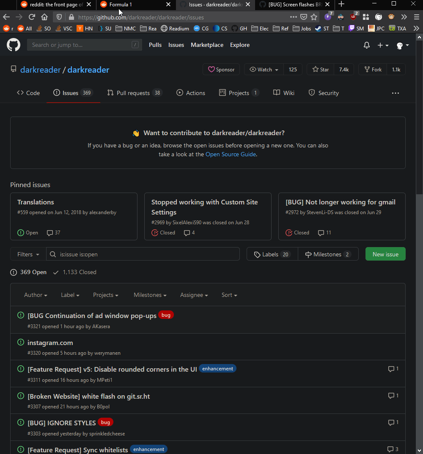This screenshot has height=454, width=423.
Task: Open the Steam ST bookmark
Action: 322,28
